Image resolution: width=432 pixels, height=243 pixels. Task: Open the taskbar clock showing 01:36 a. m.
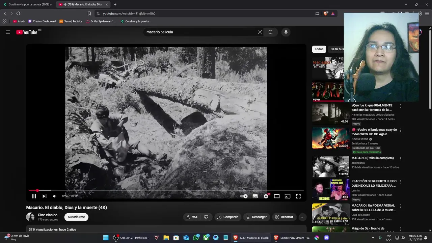point(415,238)
